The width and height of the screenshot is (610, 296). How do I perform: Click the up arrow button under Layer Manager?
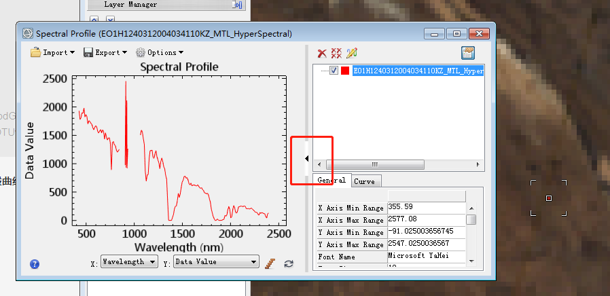pos(94,19)
